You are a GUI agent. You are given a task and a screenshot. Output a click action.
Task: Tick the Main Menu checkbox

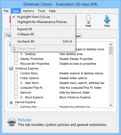pyautogui.click(x=16, y=83)
